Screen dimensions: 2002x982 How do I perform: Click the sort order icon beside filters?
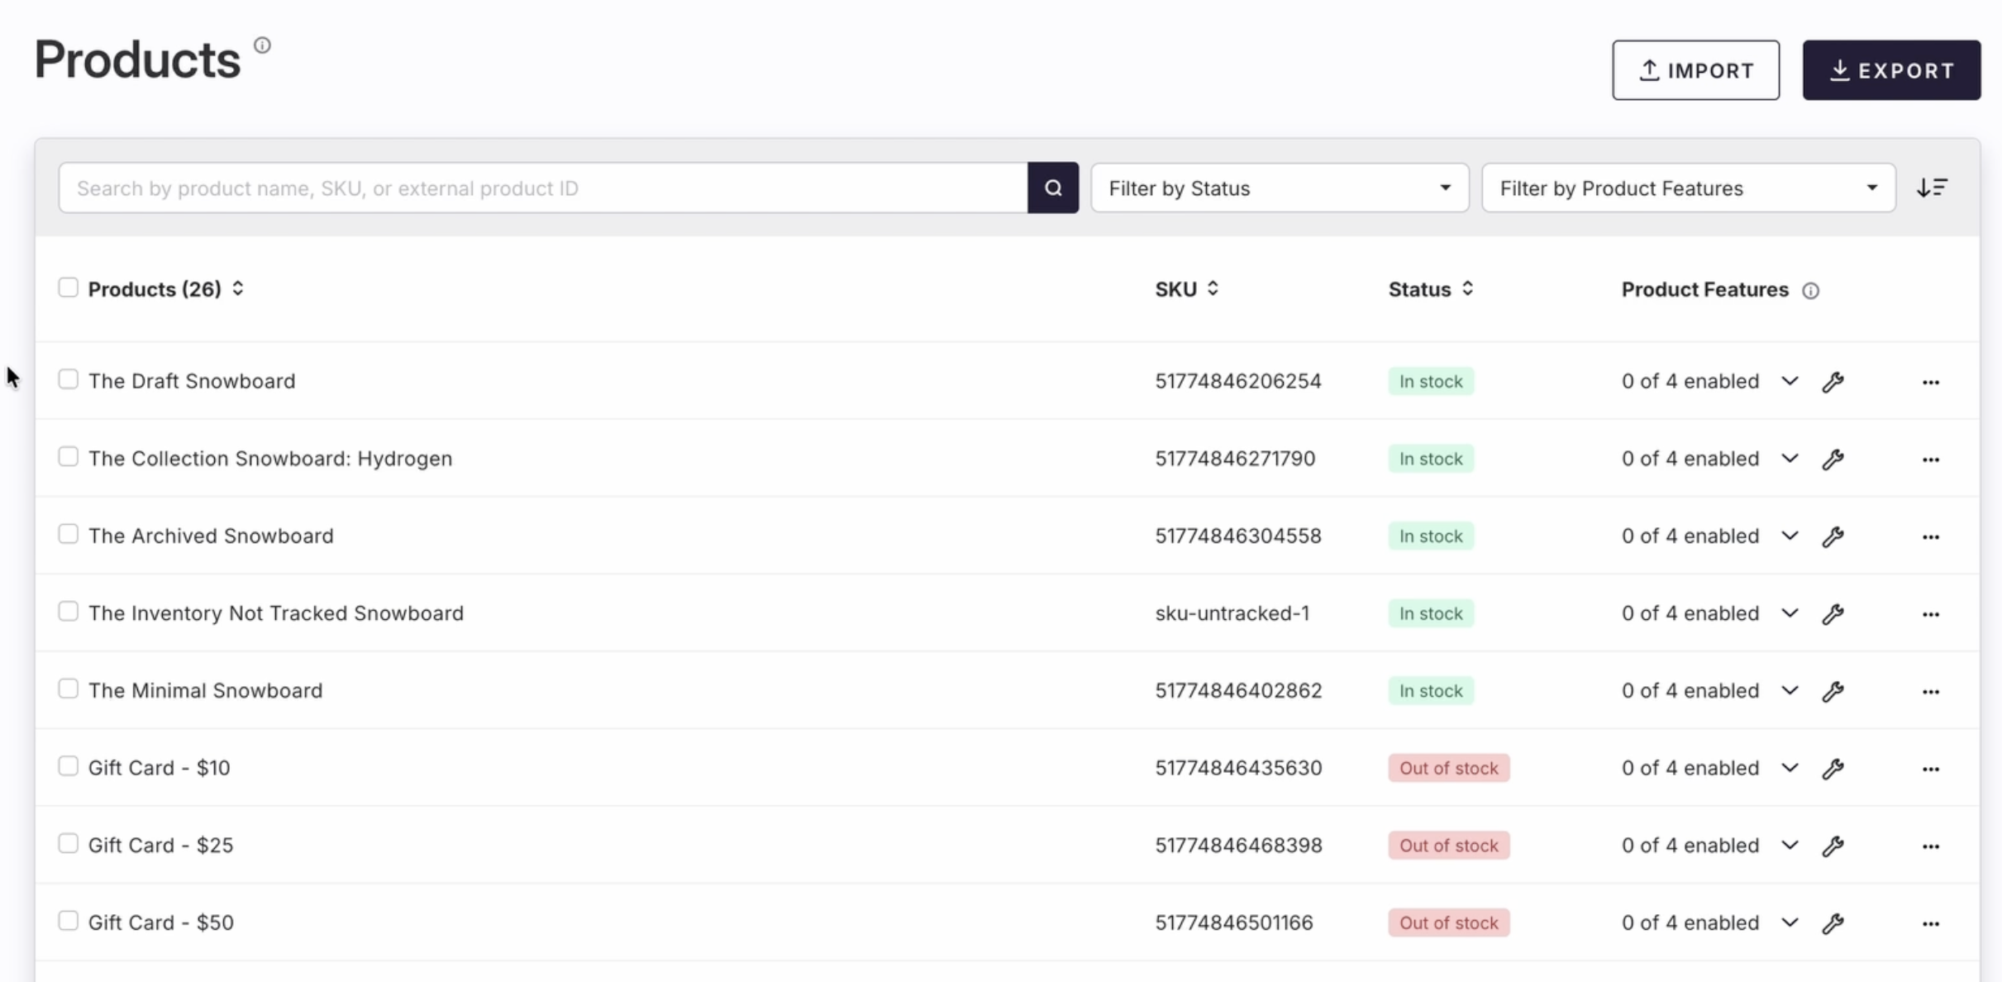[1931, 188]
